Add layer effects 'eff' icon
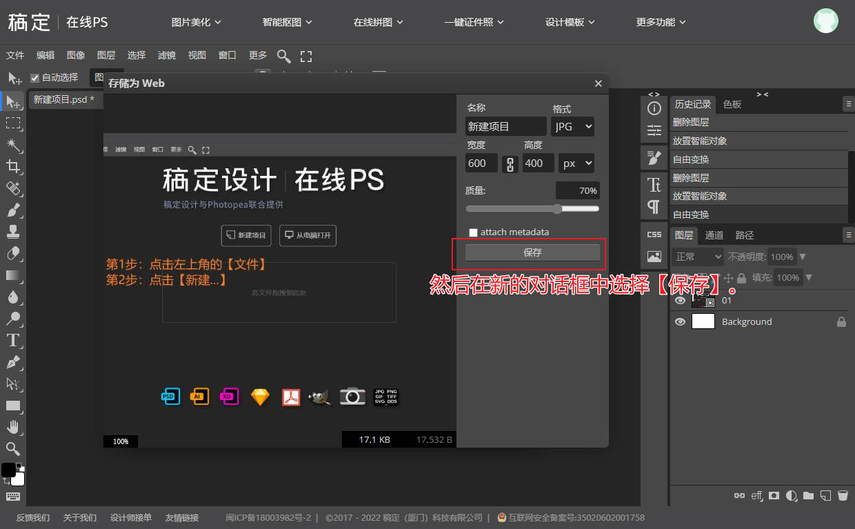 756,495
